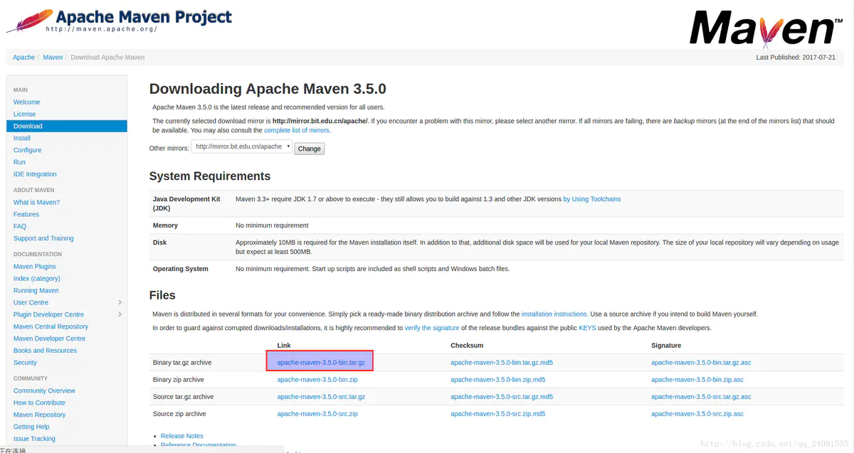Screen dimensions: 854x453
Task: Expand the User Centre submenu arrow
Action: click(x=120, y=302)
